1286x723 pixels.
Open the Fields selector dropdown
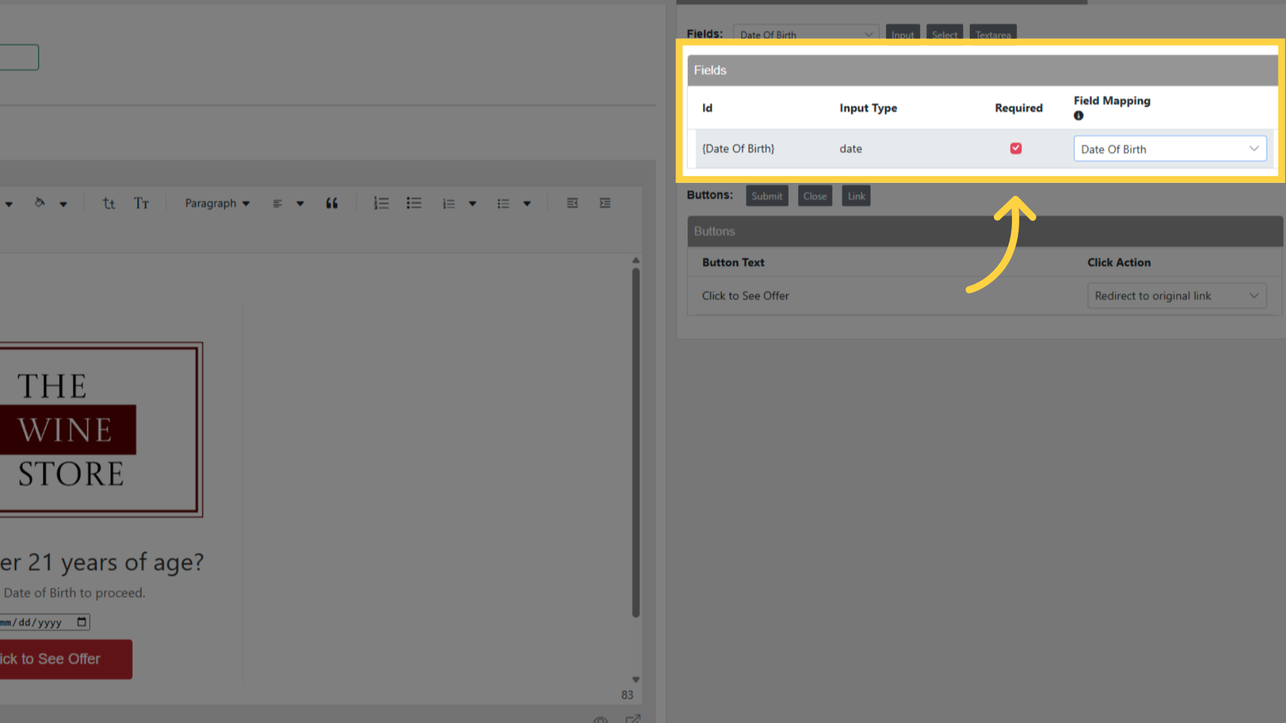806,34
